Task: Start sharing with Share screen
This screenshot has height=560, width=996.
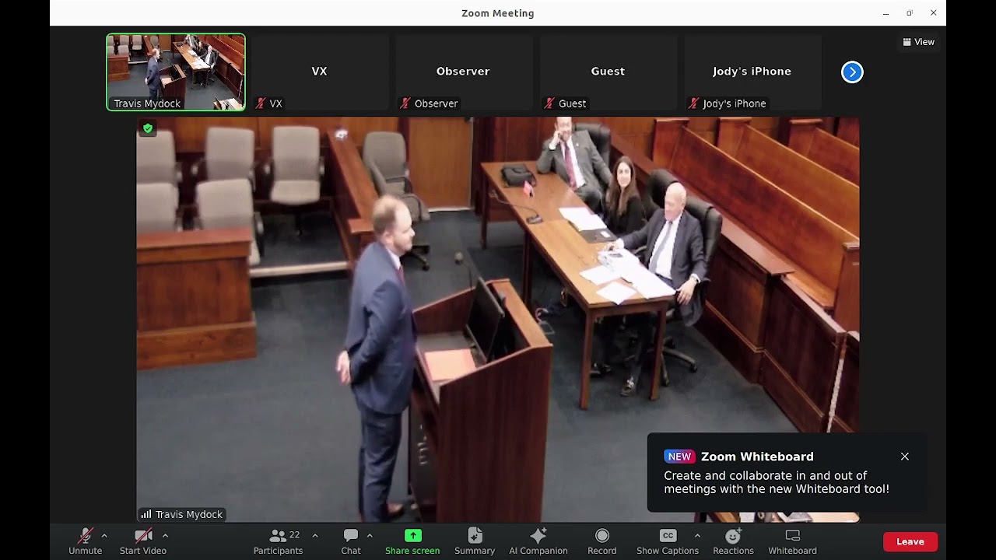Action: tap(412, 542)
